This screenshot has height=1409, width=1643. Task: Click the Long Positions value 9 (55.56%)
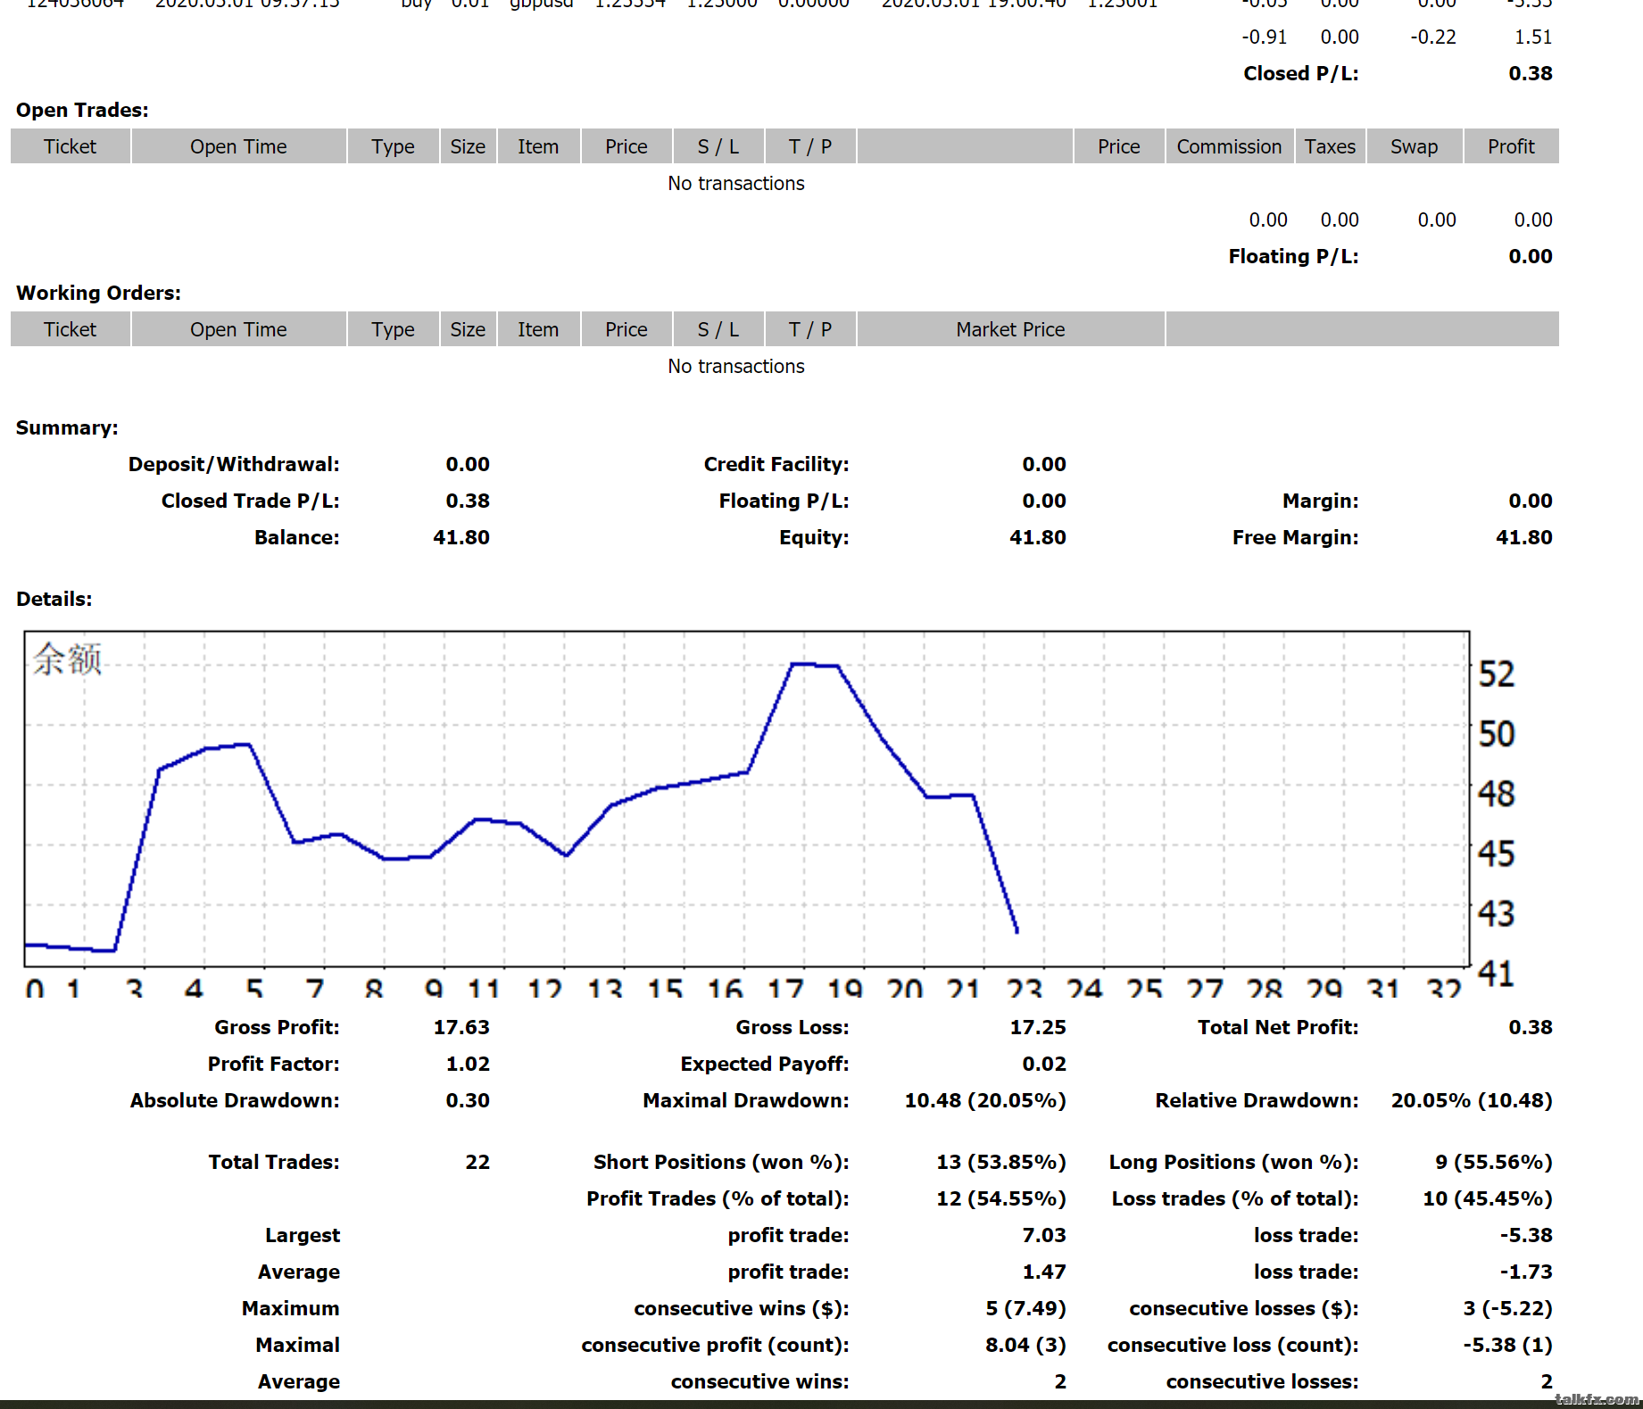pyautogui.click(x=1493, y=1162)
